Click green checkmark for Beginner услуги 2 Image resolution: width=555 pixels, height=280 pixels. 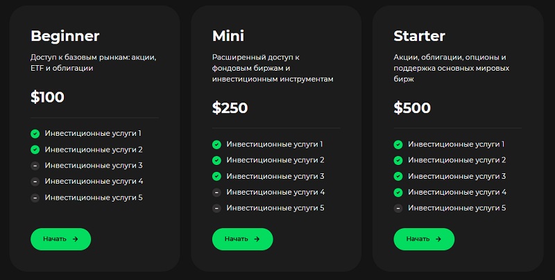pyautogui.click(x=35, y=149)
